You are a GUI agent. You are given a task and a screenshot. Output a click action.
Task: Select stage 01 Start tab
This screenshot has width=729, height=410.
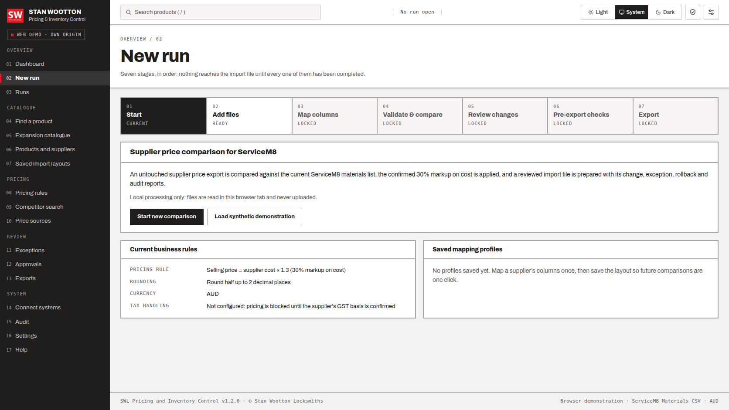pyautogui.click(x=164, y=116)
